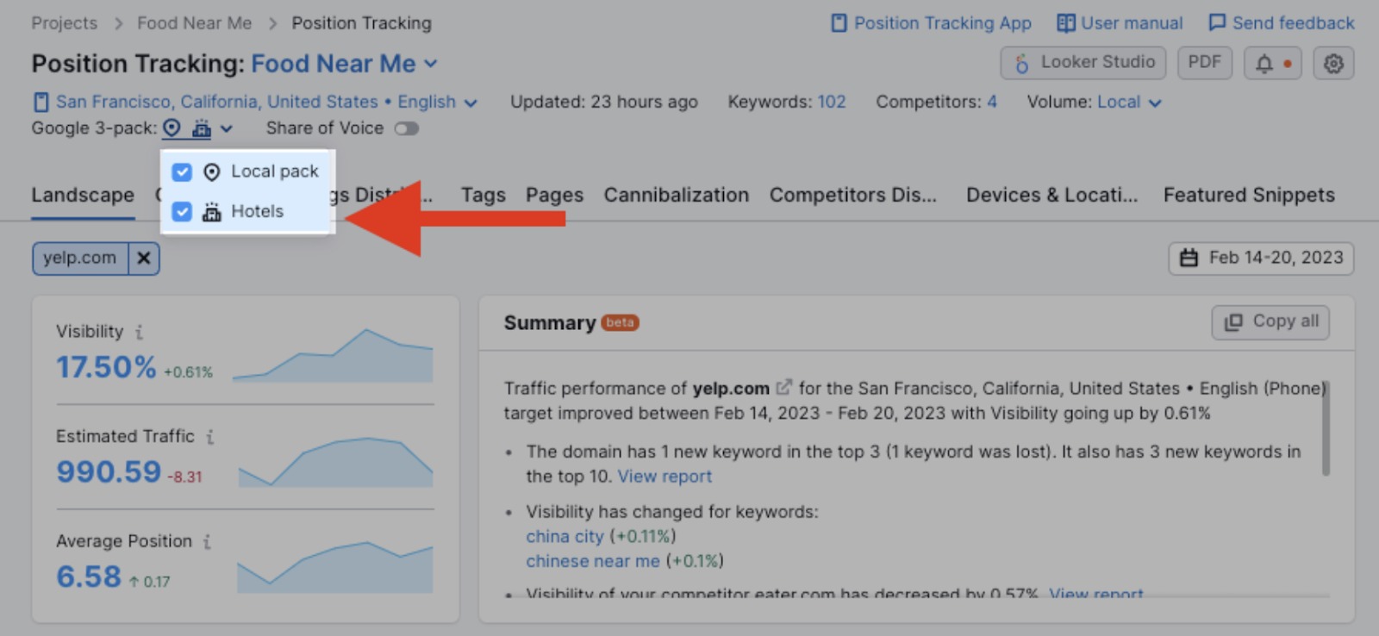The width and height of the screenshot is (1379, 636).
Task: Click Send feedback link
Action: point(1282,23)
